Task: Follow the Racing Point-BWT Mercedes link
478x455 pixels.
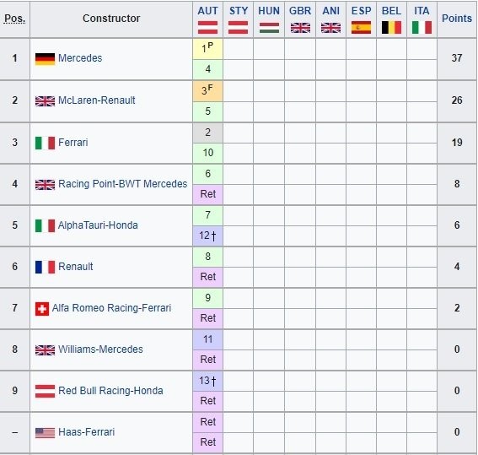Action: click(122, 184)
